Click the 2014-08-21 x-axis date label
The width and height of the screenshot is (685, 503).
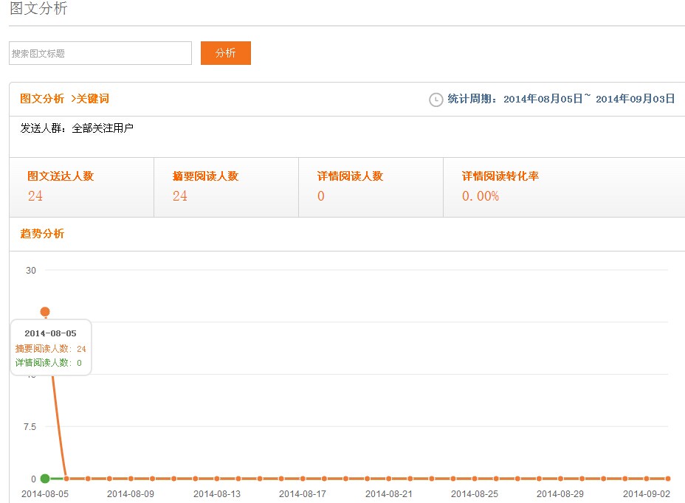click(389, 493)
